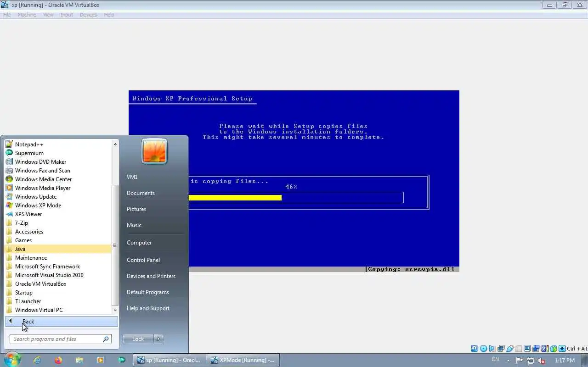The width and height of the screenshot is (588, 367).
Task: Open Computer from the Start menu
Action: pos(139,242)
